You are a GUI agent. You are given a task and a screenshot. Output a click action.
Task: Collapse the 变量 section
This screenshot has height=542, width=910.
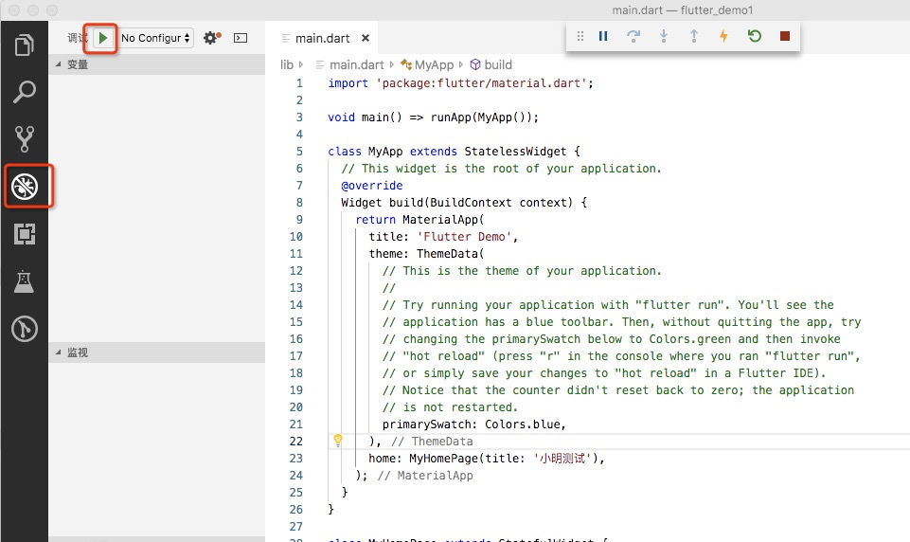[x=156, y=64]
